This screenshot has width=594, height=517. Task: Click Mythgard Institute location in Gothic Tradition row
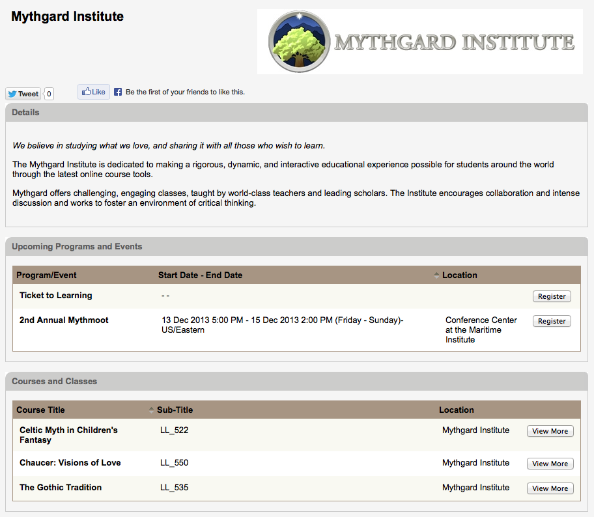click(x=476, y=487)
